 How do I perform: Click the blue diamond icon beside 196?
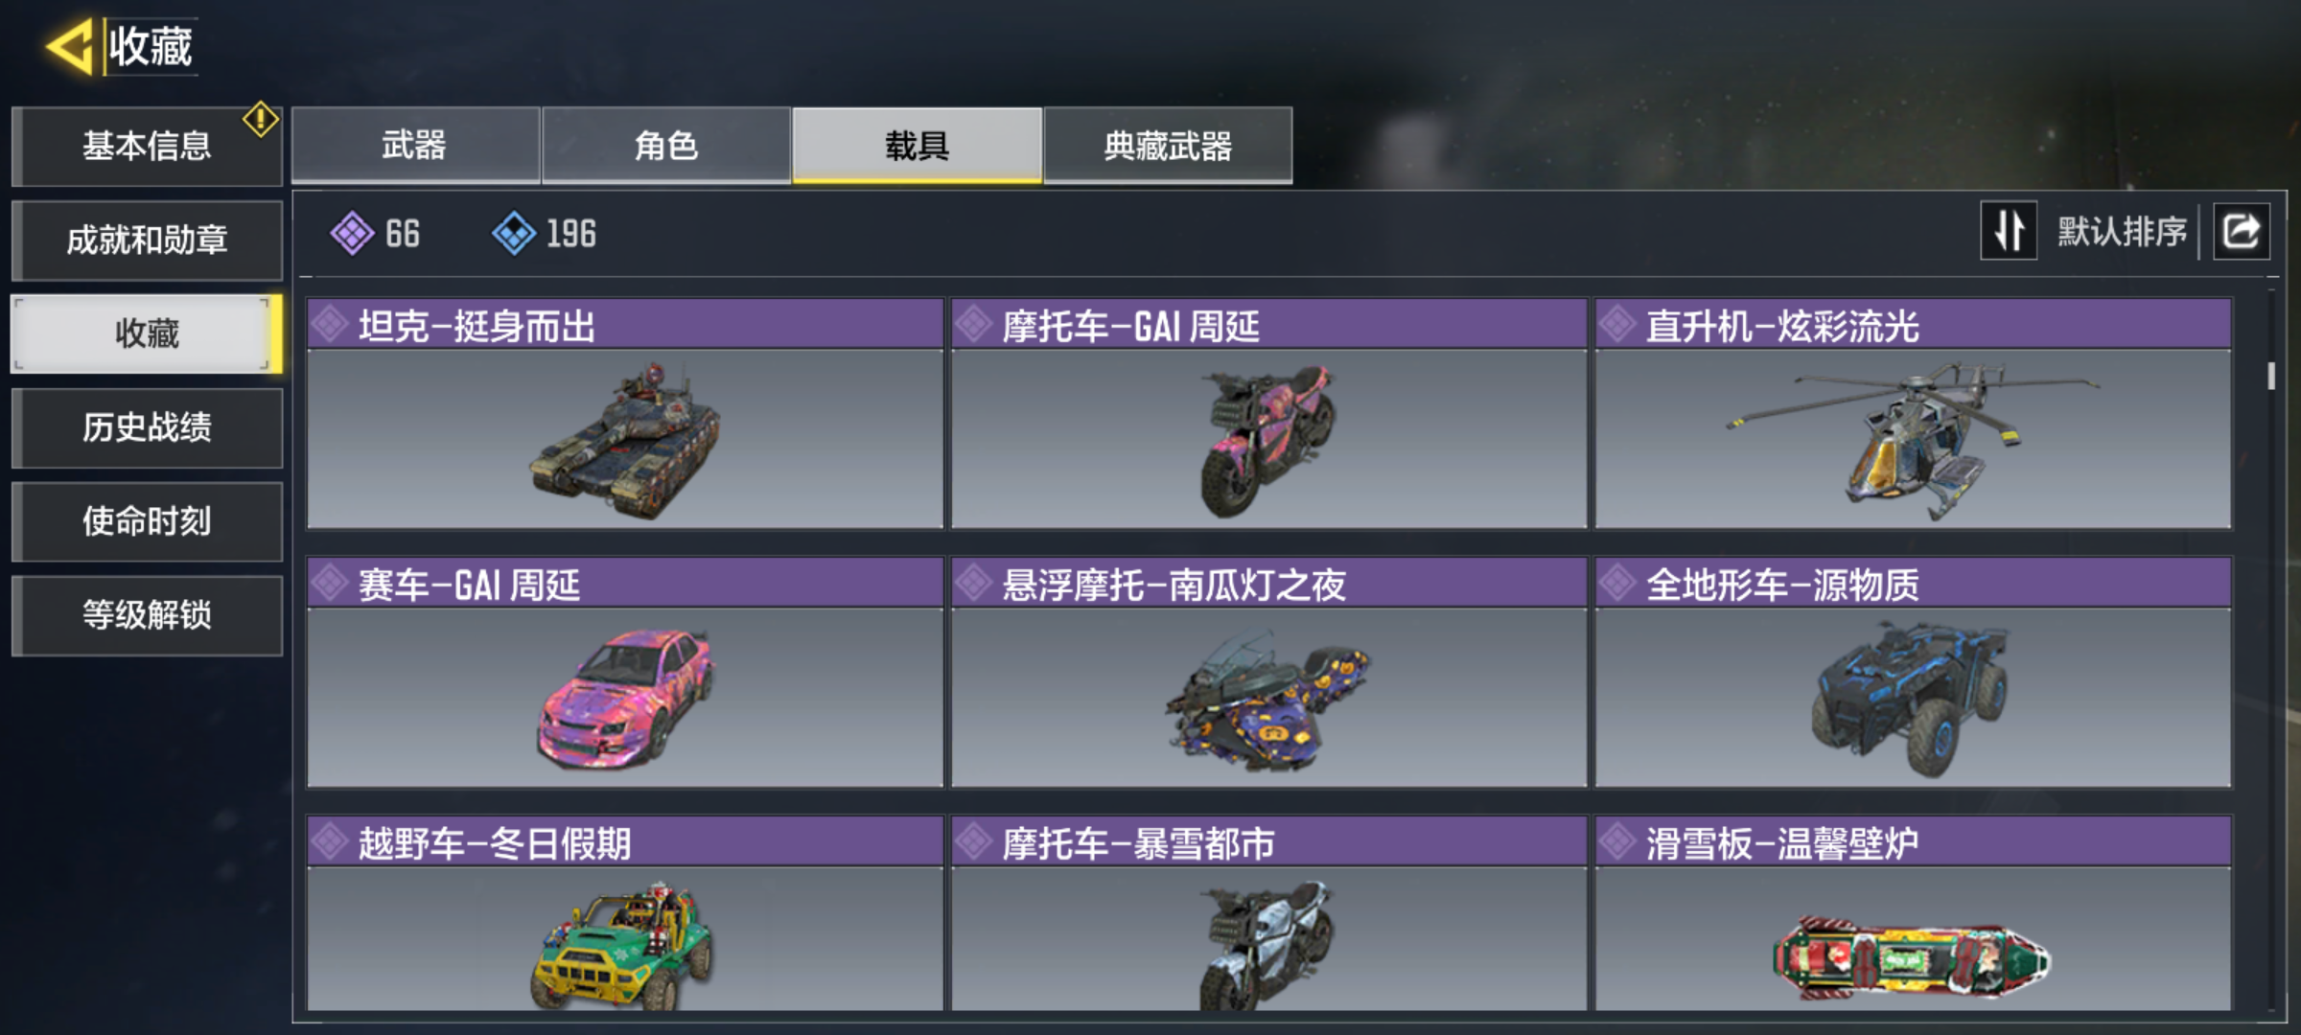(x=514, y=233)
